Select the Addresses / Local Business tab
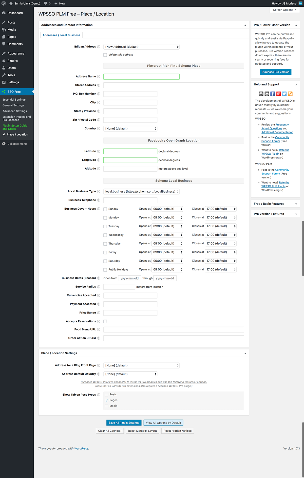304x478 pixels. point(61,35)
